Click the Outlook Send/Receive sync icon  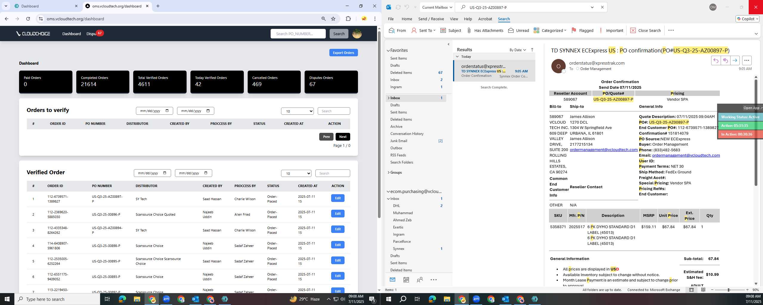click(x=398, y=7)
